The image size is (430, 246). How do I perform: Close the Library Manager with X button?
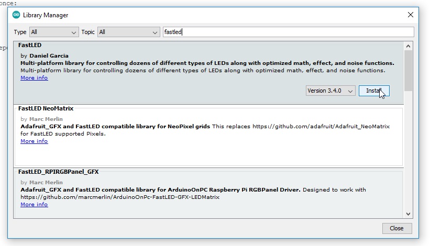pos(410,15)
